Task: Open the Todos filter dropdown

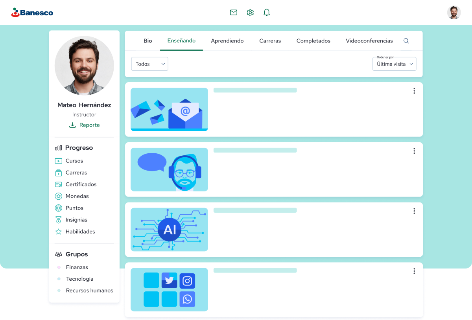Action: pyautogui.click(x=149, y=64)
